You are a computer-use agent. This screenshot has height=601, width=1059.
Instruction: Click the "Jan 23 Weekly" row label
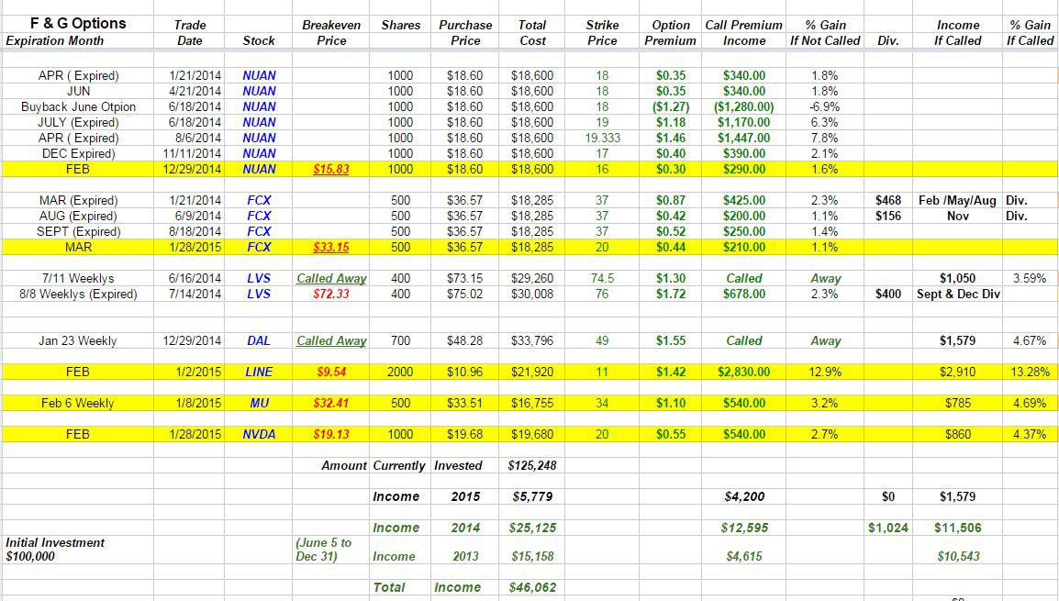[x=78, y=341]
